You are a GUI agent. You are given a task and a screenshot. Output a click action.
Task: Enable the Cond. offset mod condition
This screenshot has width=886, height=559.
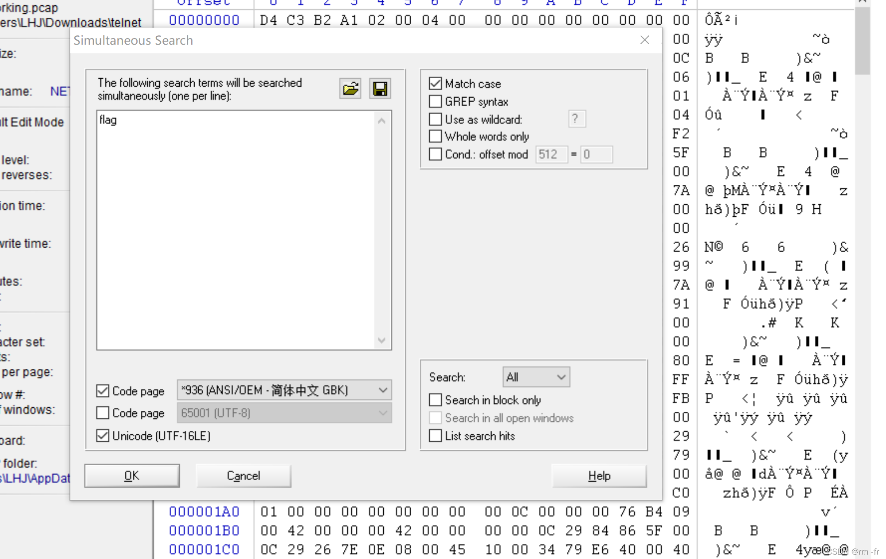[435, 154]
